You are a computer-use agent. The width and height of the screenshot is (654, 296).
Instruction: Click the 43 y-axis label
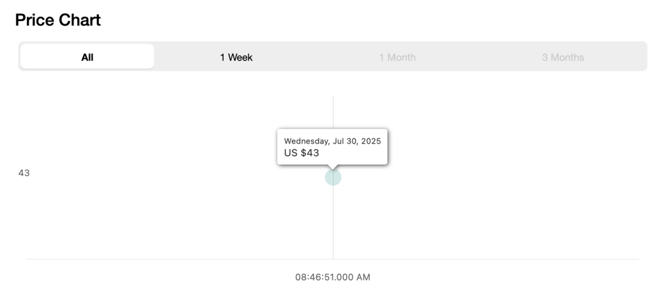click(x=24, y=173)
